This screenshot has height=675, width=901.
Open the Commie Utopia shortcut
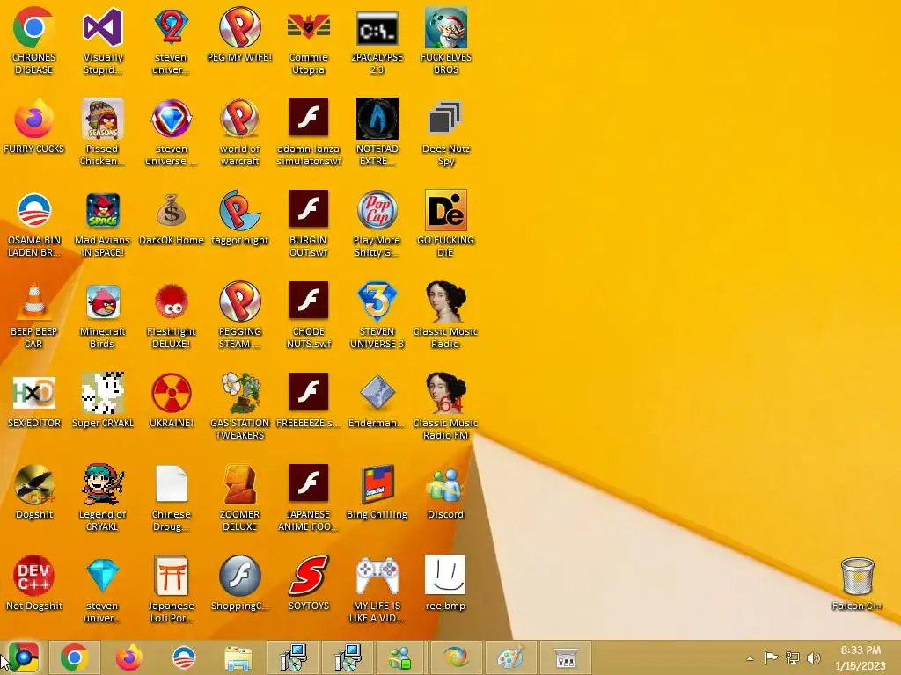click(x=309, y=27)
